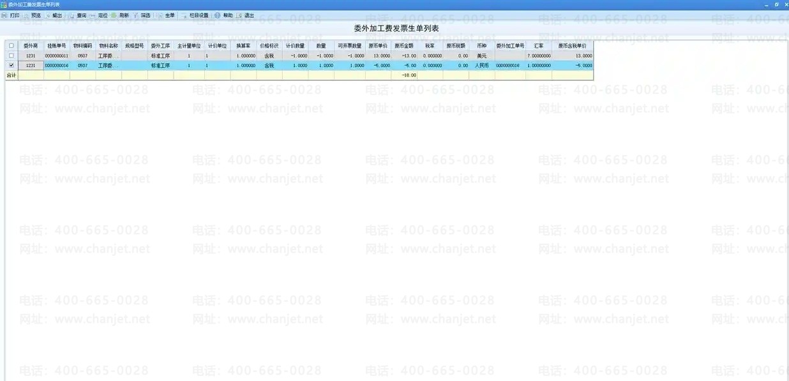Click the 汇率 column header
The height and width of the screenshot is (381, 789).
coord(539,46)
